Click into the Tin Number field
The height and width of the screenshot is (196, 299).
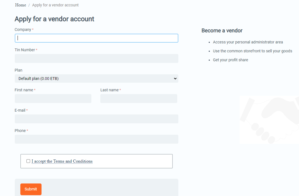[96, 58]
